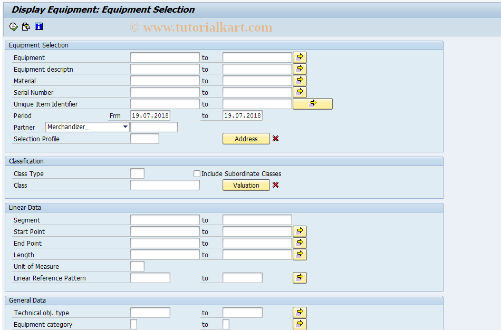Screen dimensions: 501x330
Task: Open multiple selection for Serial Number
Action: (x=300, y=92)
